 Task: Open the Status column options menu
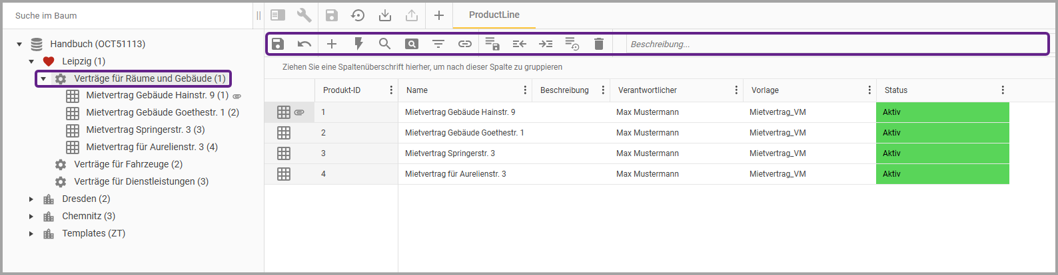tap(1003, 90)
